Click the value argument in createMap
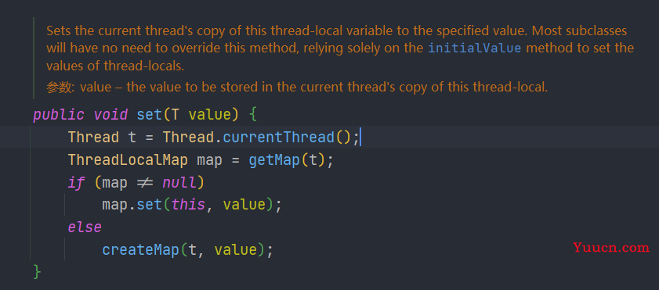Screen dimensions: 659x290 [x=235, y=250]
